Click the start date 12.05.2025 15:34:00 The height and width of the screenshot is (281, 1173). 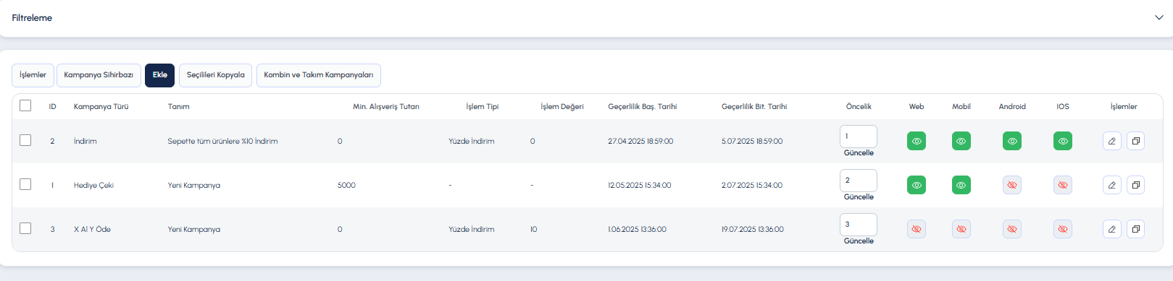pyautogui.click(x=639, y=185)
